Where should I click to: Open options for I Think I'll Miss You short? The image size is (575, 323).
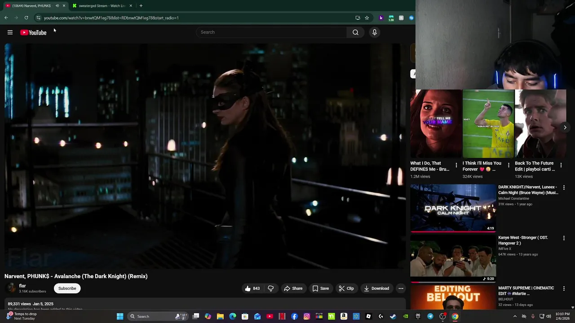[x=509, y=166]
